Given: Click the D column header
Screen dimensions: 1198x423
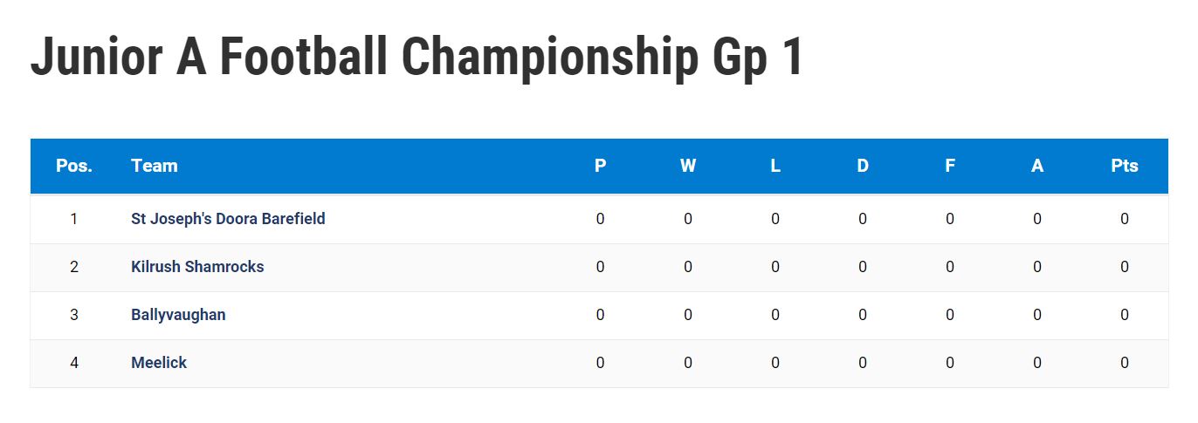Looking at the screenshot, I should (863, 166).
